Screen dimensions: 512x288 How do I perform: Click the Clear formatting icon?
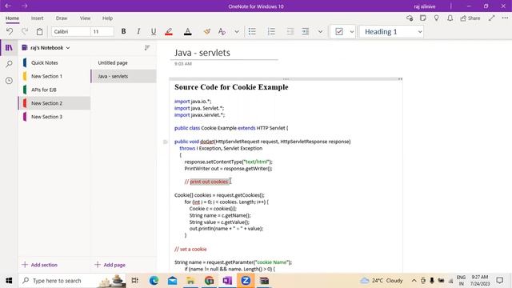pos(207,32)
